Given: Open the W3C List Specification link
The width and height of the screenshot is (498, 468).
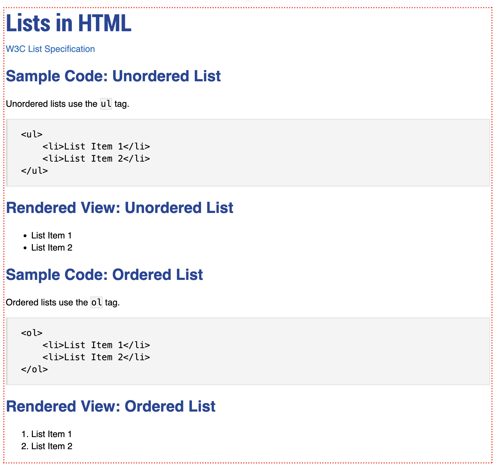Looking at the screenshot, I should [x=50, y=49].
